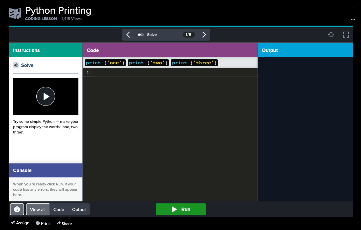
Task: Click the 'CODING LESSON' label
Action: (41, 19)
